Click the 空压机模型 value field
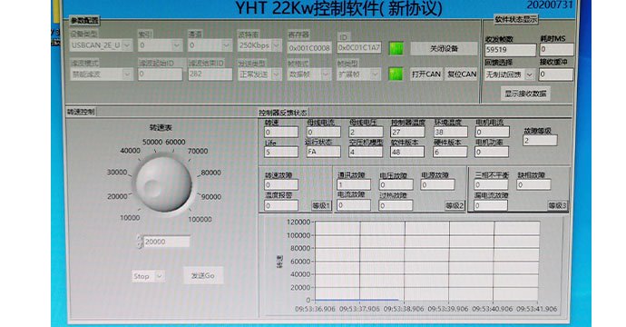Viewport: 626px width, 327px height. [366, 152]
